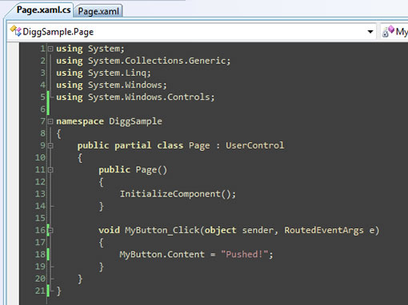Click the indicator margin beside line 13
Viewport: 408px width, 305px height.
tap(13, 194)
